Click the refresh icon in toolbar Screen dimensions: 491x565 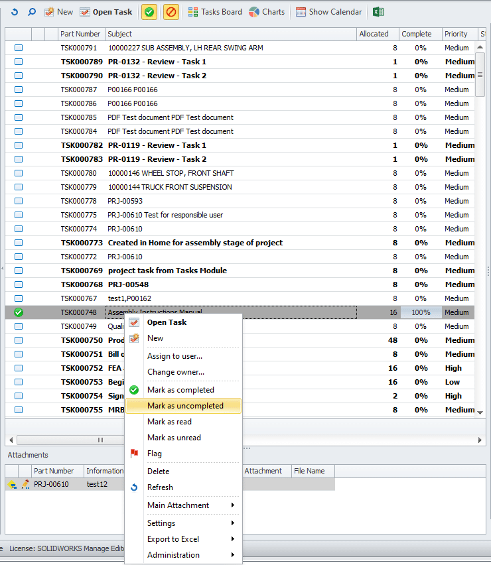(15, 12)
